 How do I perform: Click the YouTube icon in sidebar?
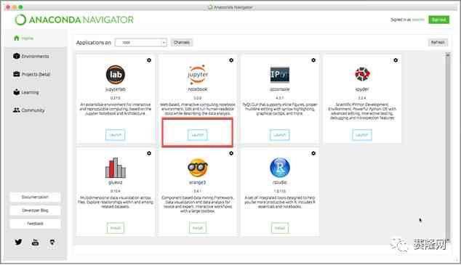pyautogui.click(x=36, y=242)
